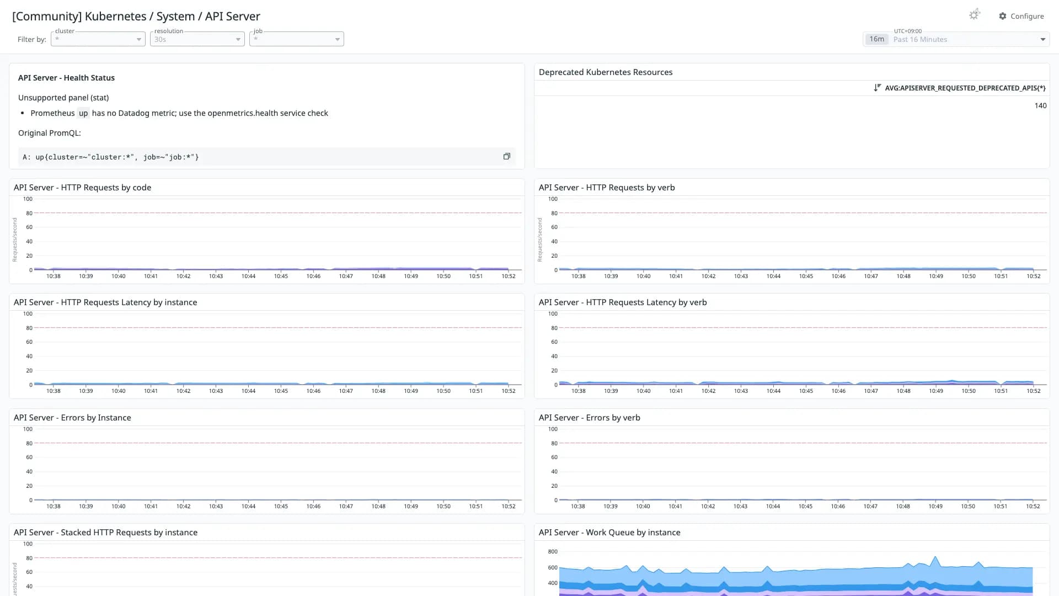The height and width of the screenshot is (596, 1059).
Task: Click AVG:APISERVER_REQUESTED_DEPRECATED_APIS column header
Action: click(965, 88)
